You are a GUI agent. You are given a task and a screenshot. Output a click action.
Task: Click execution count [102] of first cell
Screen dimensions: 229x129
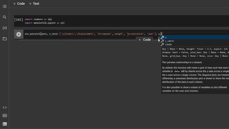point(19,20)
